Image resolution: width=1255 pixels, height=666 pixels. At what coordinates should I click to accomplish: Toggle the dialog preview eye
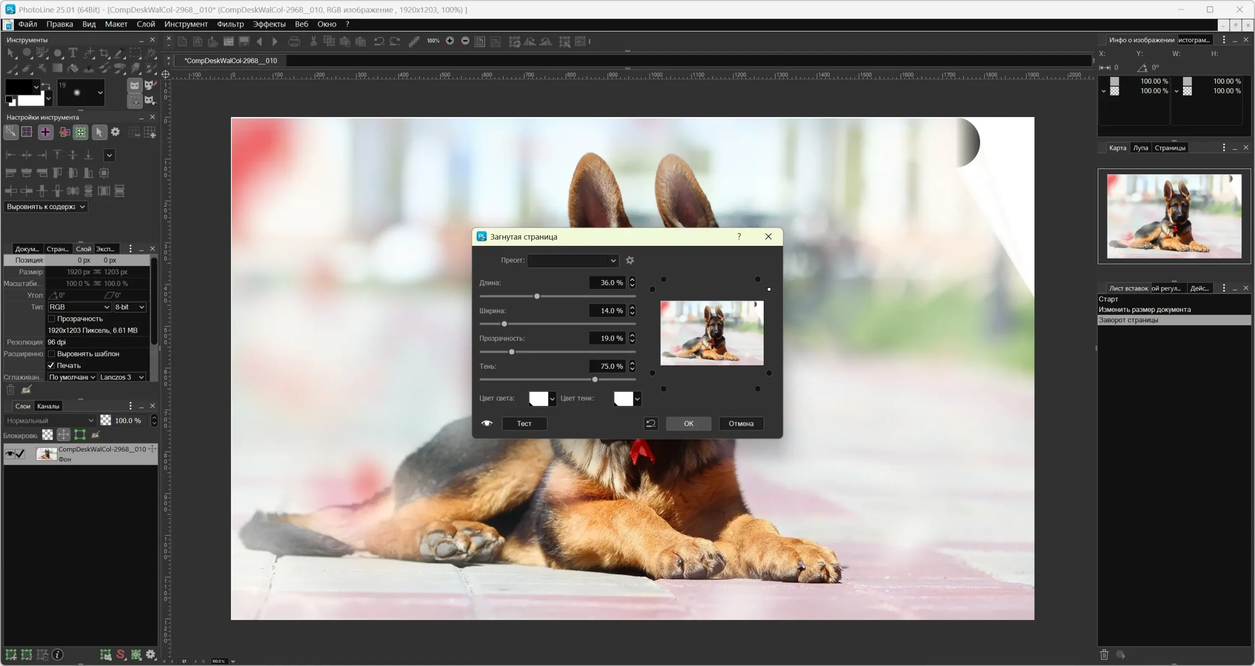(x=487, y=424)
